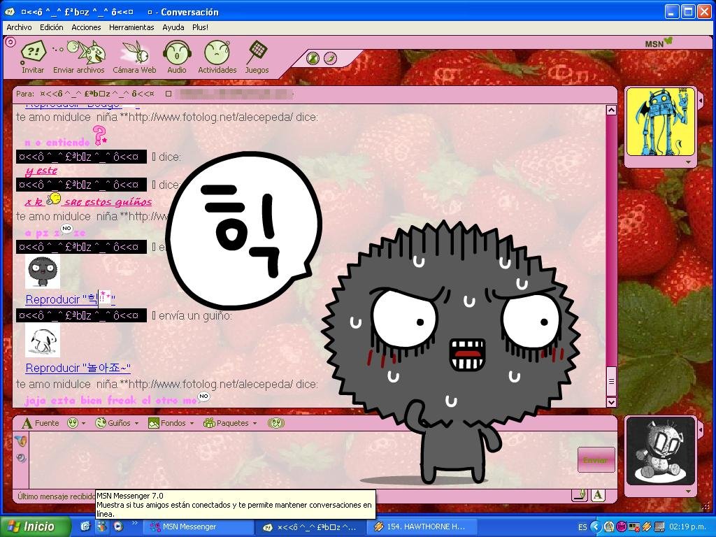
Task: Click the MSN Messenger quick launch icon
Action: [x=101, y=527]
